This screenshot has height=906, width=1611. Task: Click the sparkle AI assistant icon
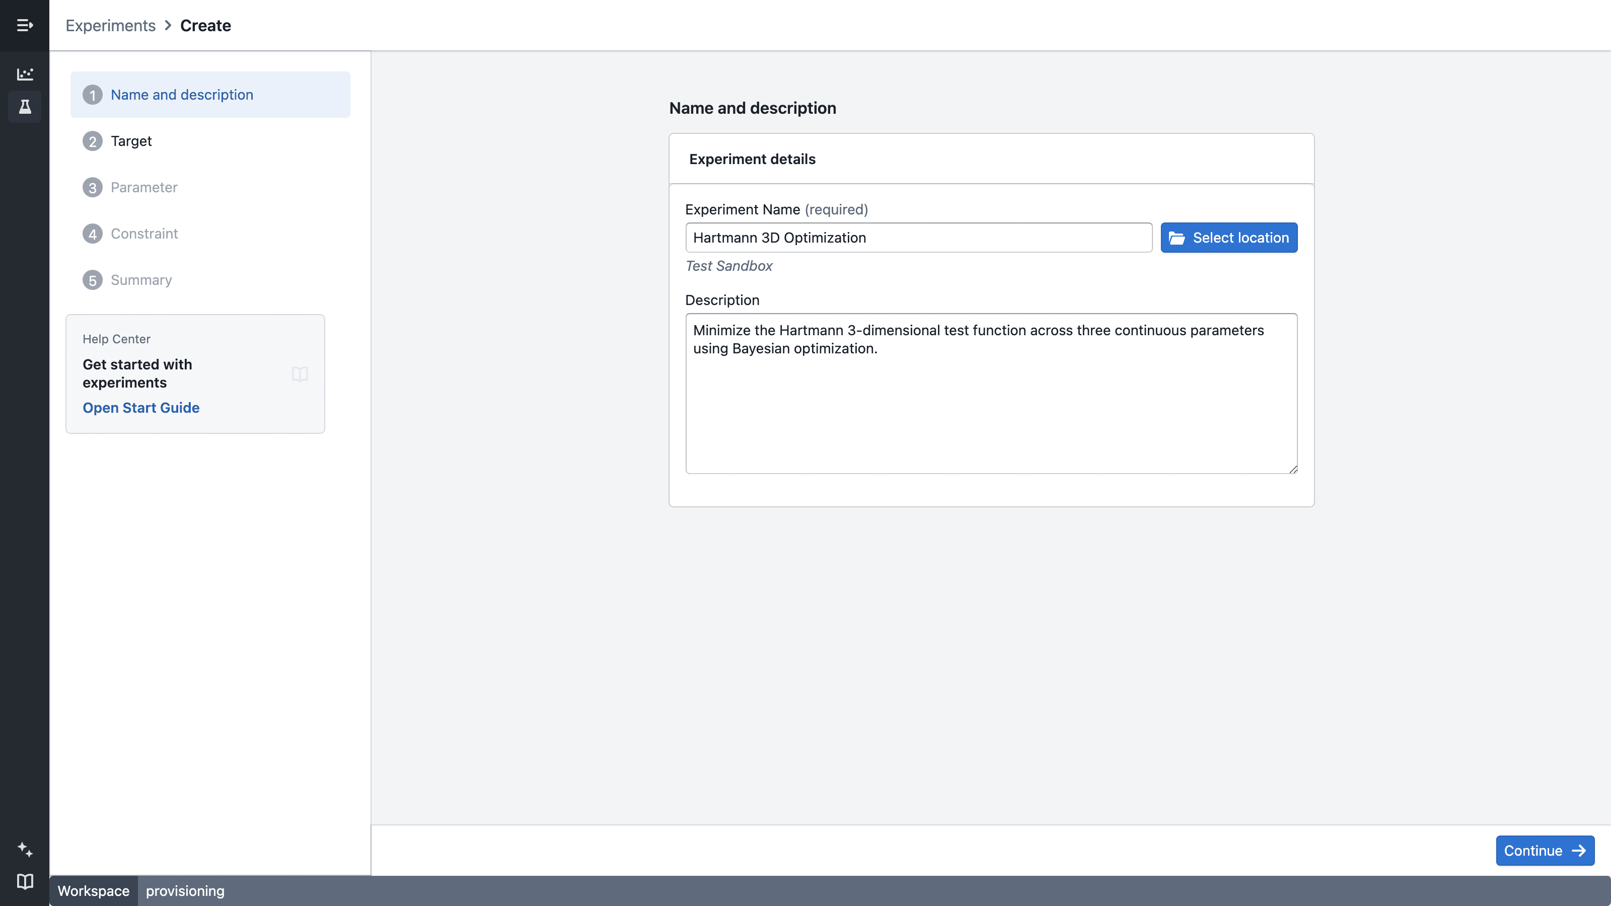pyautogui.click(x=24, y=849)
